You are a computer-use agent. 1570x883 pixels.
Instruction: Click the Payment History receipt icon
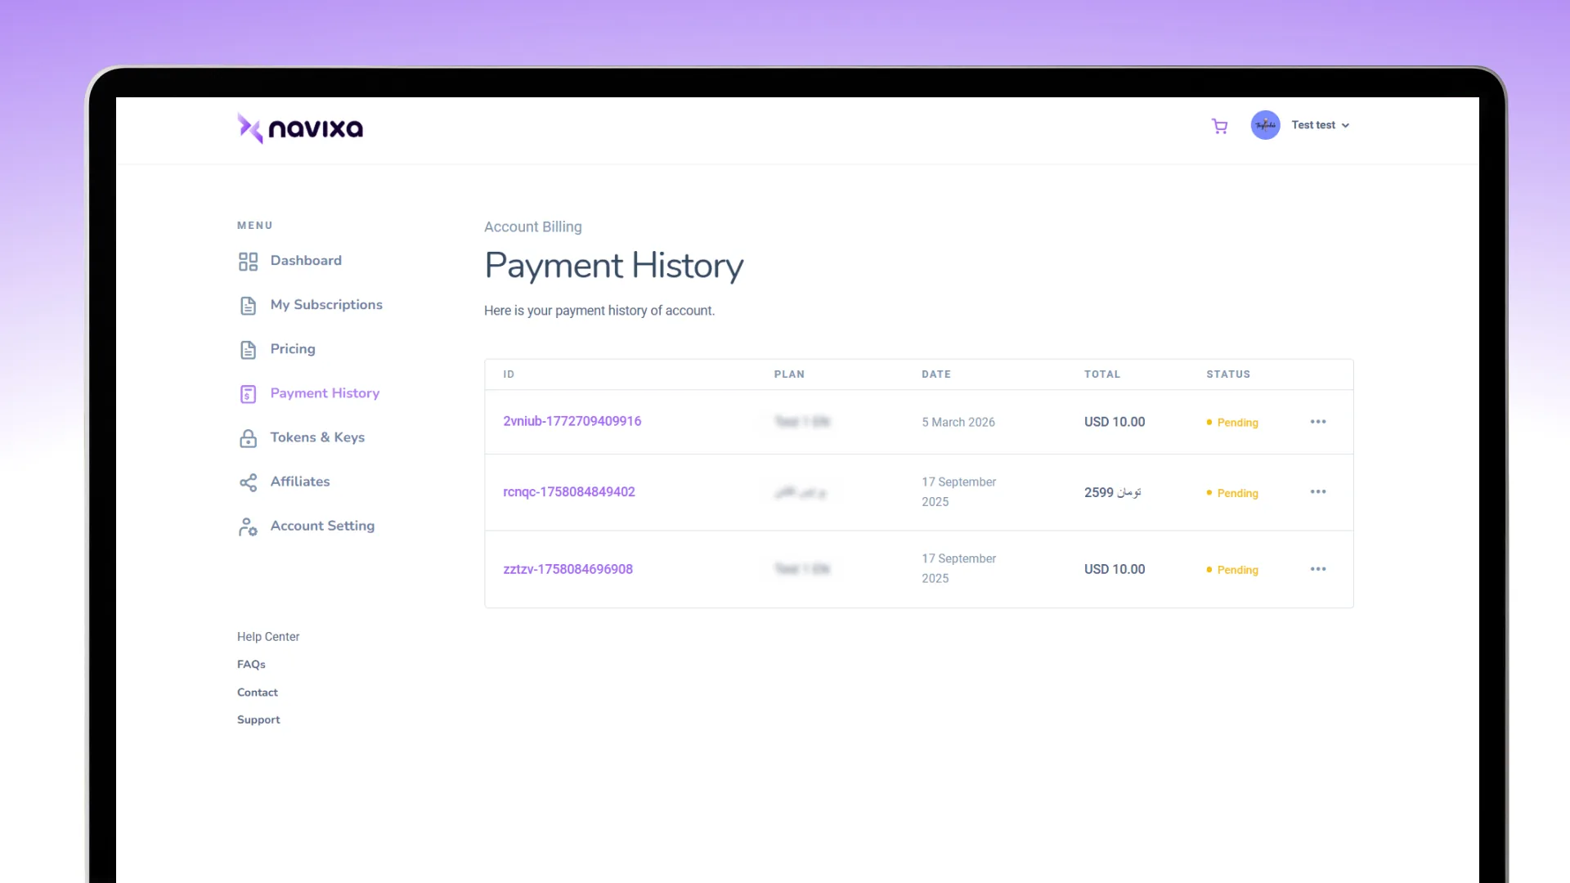[x=248, y=394]
